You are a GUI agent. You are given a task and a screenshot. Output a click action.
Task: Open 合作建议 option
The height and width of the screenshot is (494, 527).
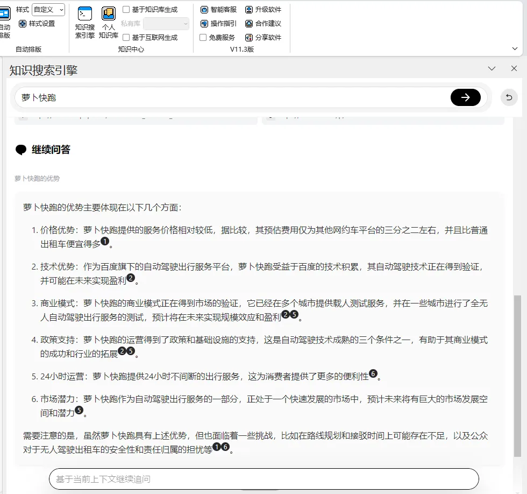point(263,24)
